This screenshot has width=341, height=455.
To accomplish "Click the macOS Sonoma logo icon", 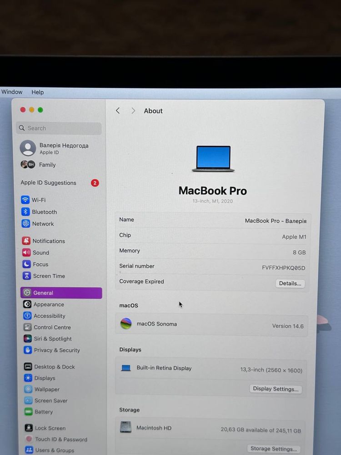I will click(x=126, y=324).
